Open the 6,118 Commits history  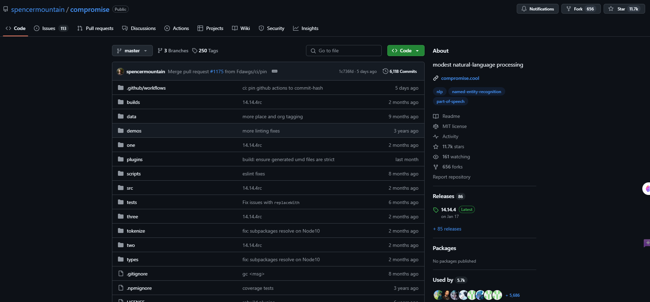point(400,71)
